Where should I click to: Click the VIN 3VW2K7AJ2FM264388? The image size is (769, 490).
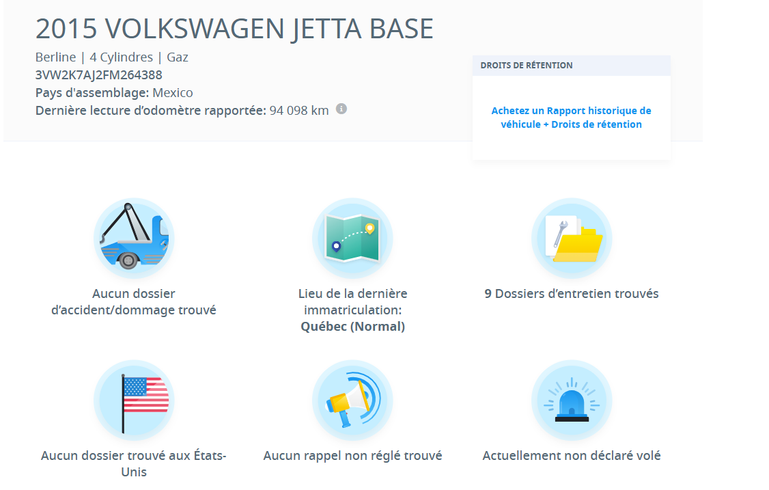pos(98,75)
